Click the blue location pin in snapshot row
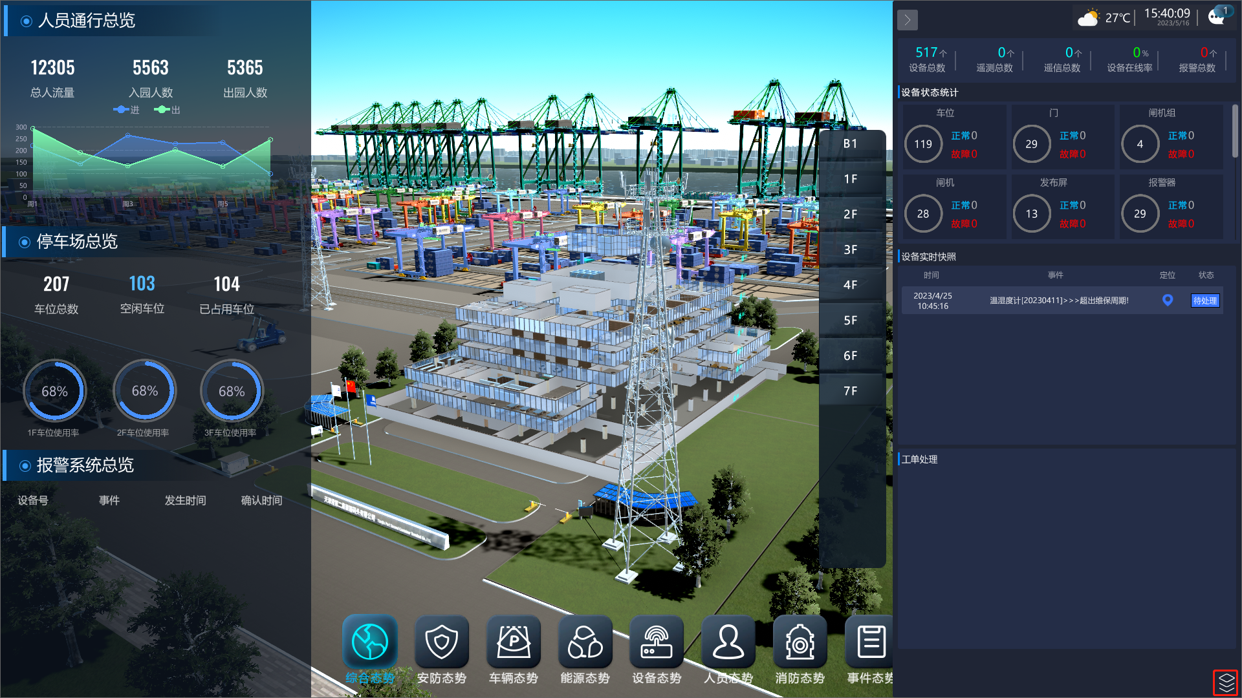The width and height of the screenshot is (1242, 698). tap(1168, 300)
